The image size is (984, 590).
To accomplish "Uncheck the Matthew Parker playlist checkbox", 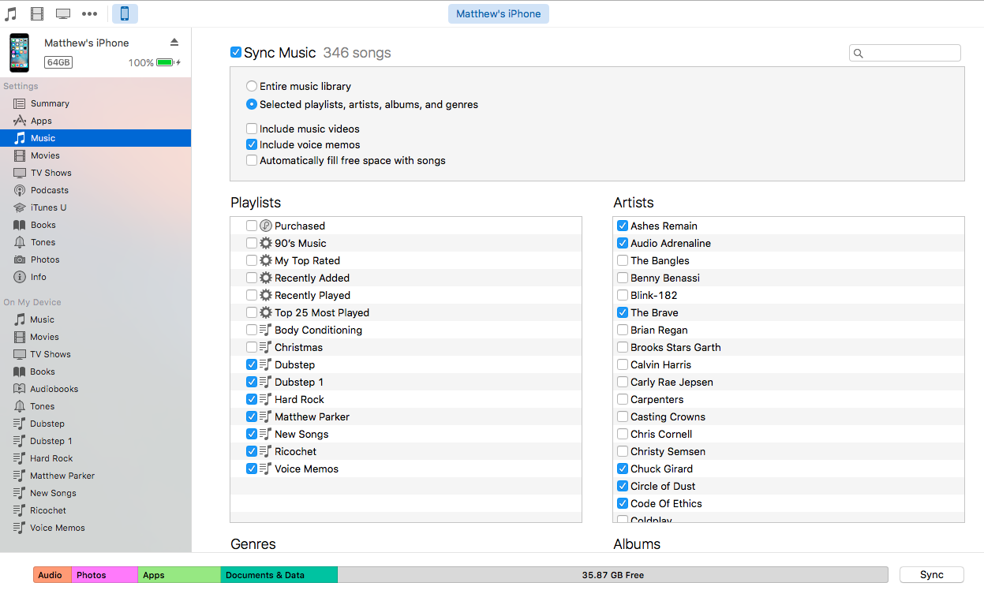I will 252,416.
